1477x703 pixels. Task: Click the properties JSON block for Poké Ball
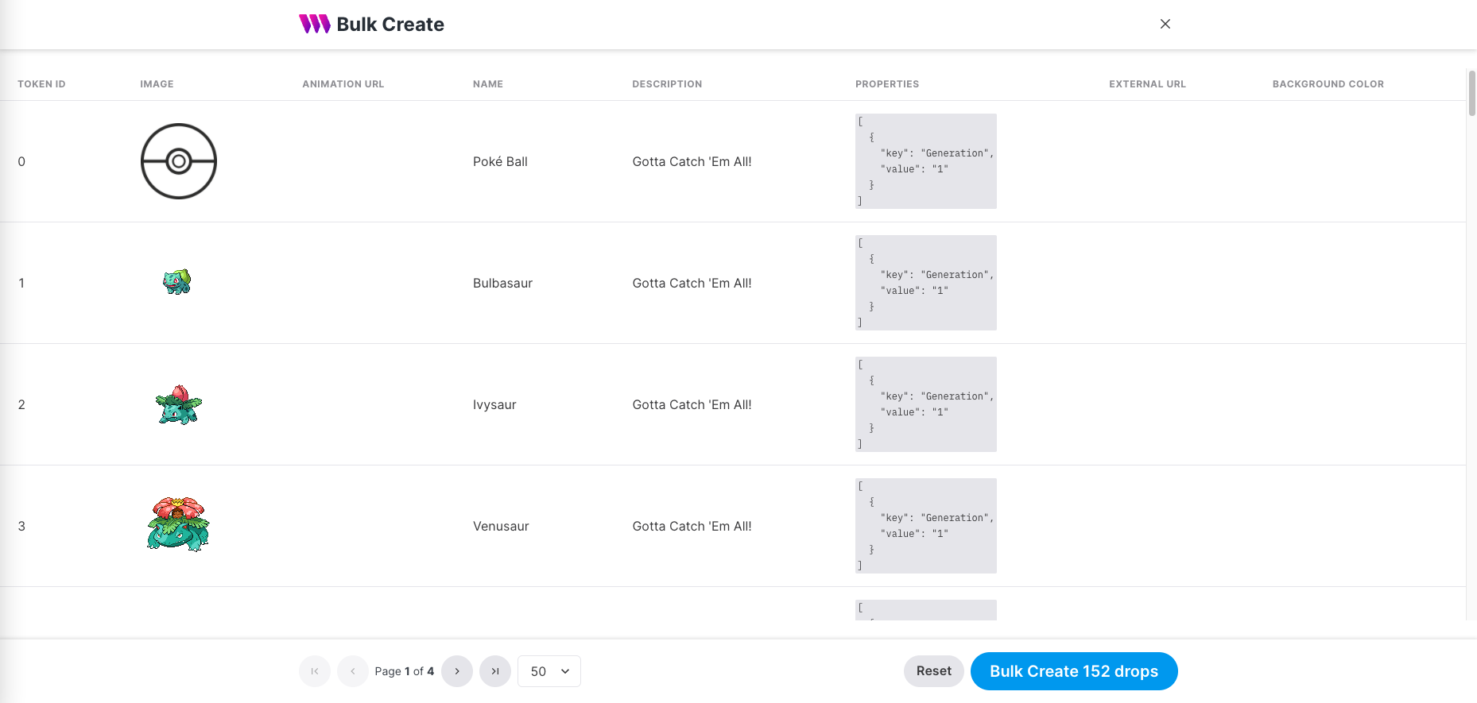coord(926,161)
